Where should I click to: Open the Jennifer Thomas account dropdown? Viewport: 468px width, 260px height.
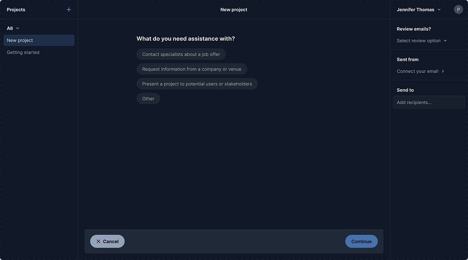click(x=419, y=10)
